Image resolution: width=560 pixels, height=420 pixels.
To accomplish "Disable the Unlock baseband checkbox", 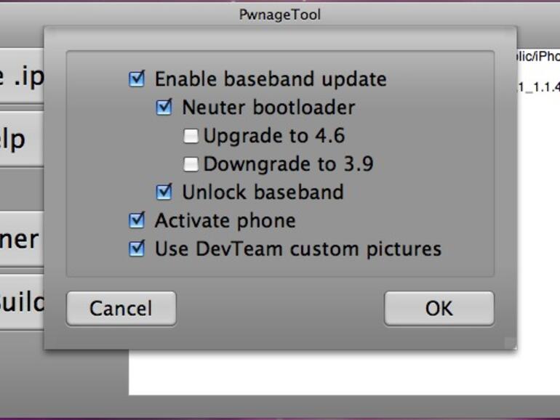I will pos(164,193).
